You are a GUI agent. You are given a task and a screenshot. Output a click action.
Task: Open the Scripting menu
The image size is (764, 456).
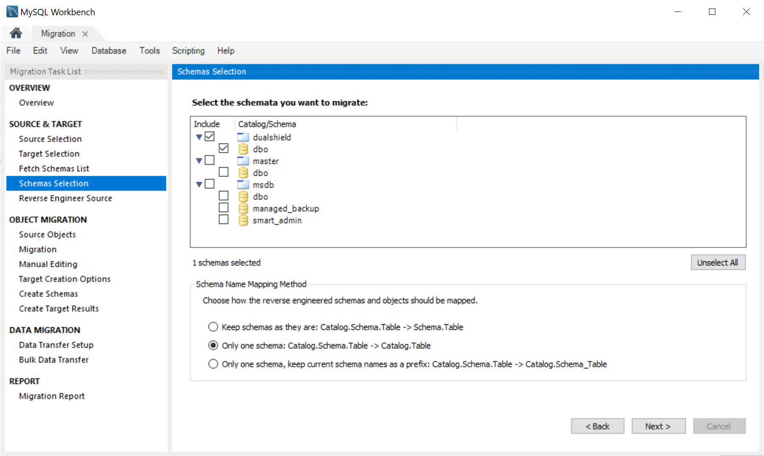(188, 51)
